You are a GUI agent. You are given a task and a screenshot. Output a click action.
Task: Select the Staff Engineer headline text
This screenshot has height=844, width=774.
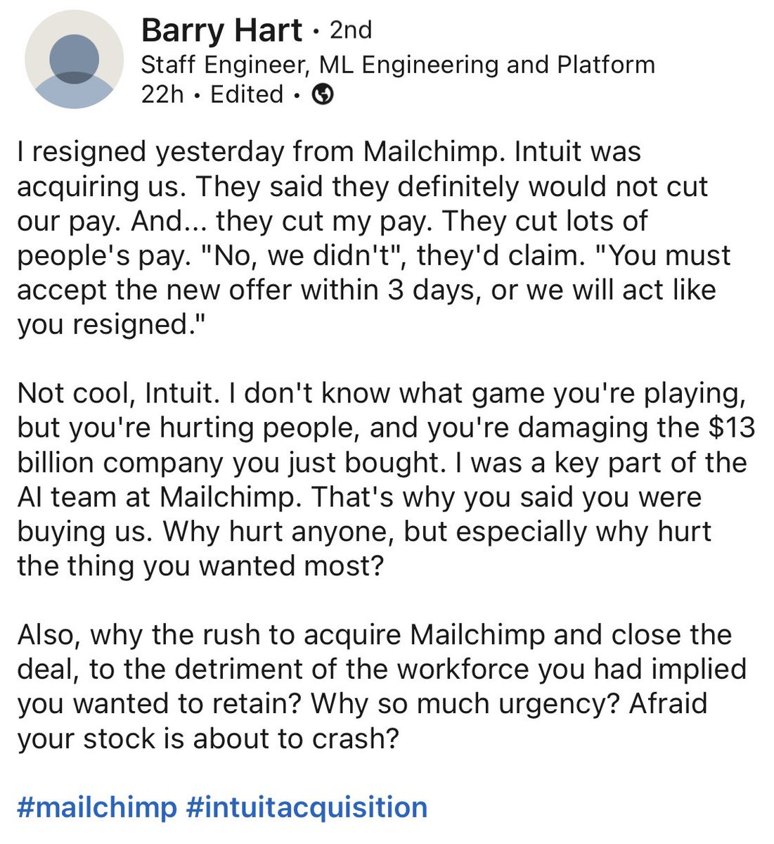coord(398,65)
